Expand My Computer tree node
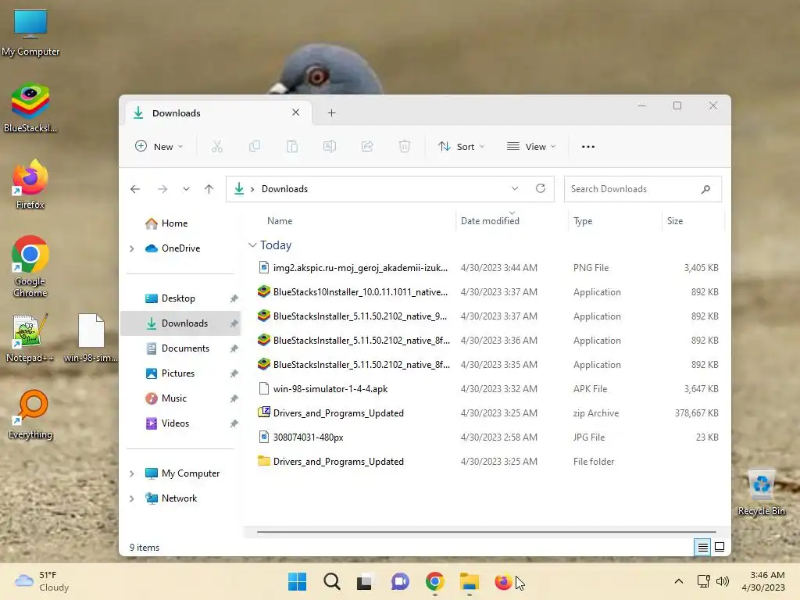Screen dimensions: 800x600 click(131, 474)
